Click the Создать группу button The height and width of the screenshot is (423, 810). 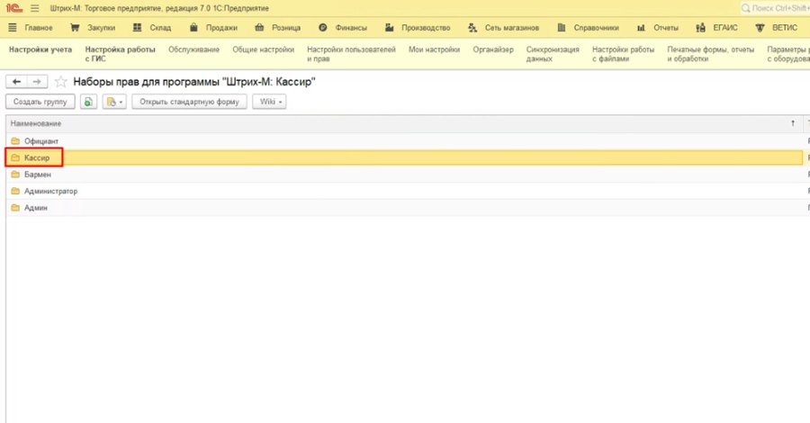[x=40, y=102]
